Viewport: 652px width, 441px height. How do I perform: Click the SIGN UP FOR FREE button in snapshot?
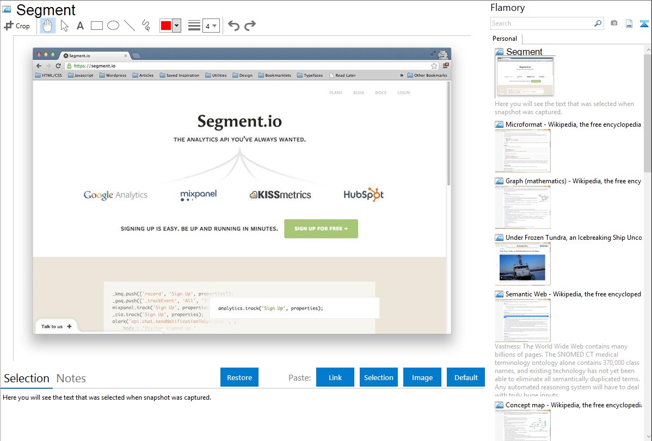click(321, 228)
